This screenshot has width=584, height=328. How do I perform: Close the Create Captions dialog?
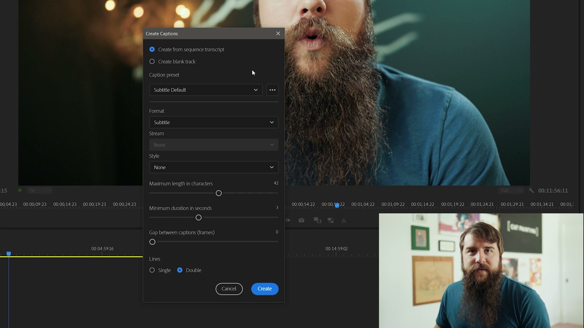click(278, 33)
